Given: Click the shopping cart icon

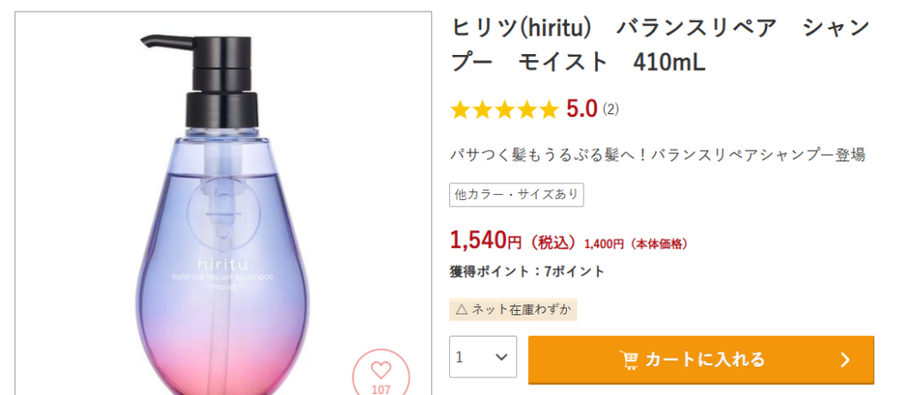Looking at the screenshot, I should [630, 360].
